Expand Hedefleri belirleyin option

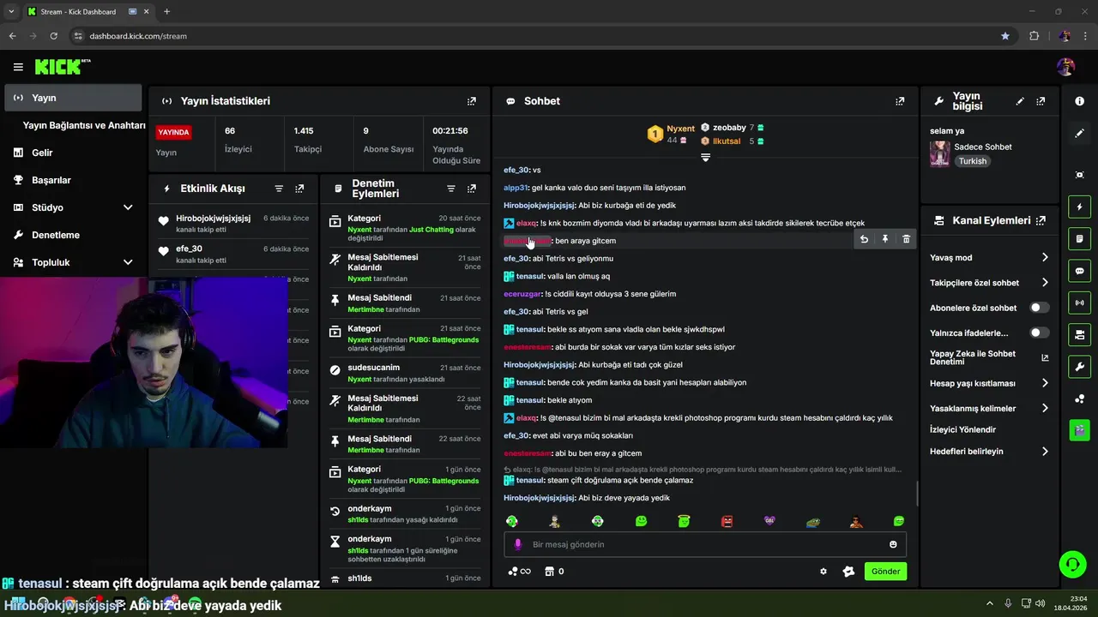[x=1045, y=452]
